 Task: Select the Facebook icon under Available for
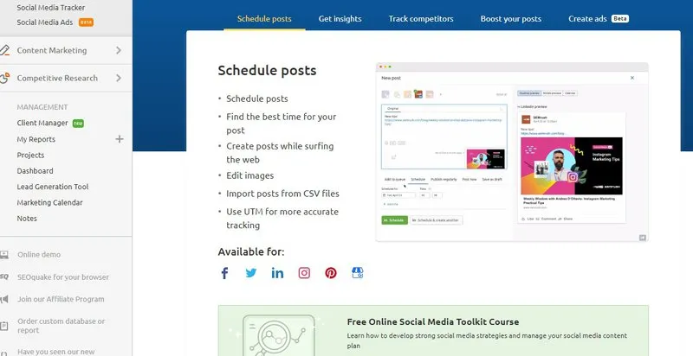click(224, 273)
